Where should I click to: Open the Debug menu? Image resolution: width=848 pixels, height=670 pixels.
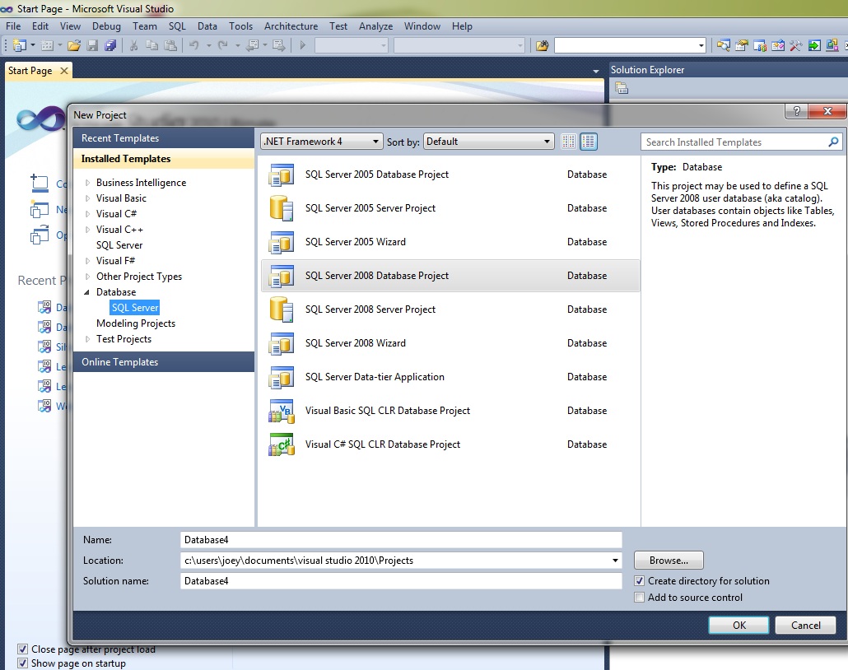pos(106,26)
